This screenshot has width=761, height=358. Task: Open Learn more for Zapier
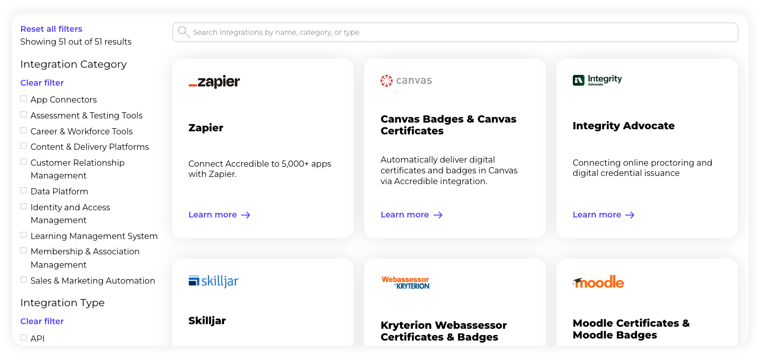pyautogui.click(x=219, y=215)
